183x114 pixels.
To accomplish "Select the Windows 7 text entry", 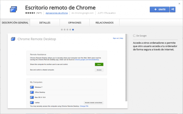I will click(38, 87).
